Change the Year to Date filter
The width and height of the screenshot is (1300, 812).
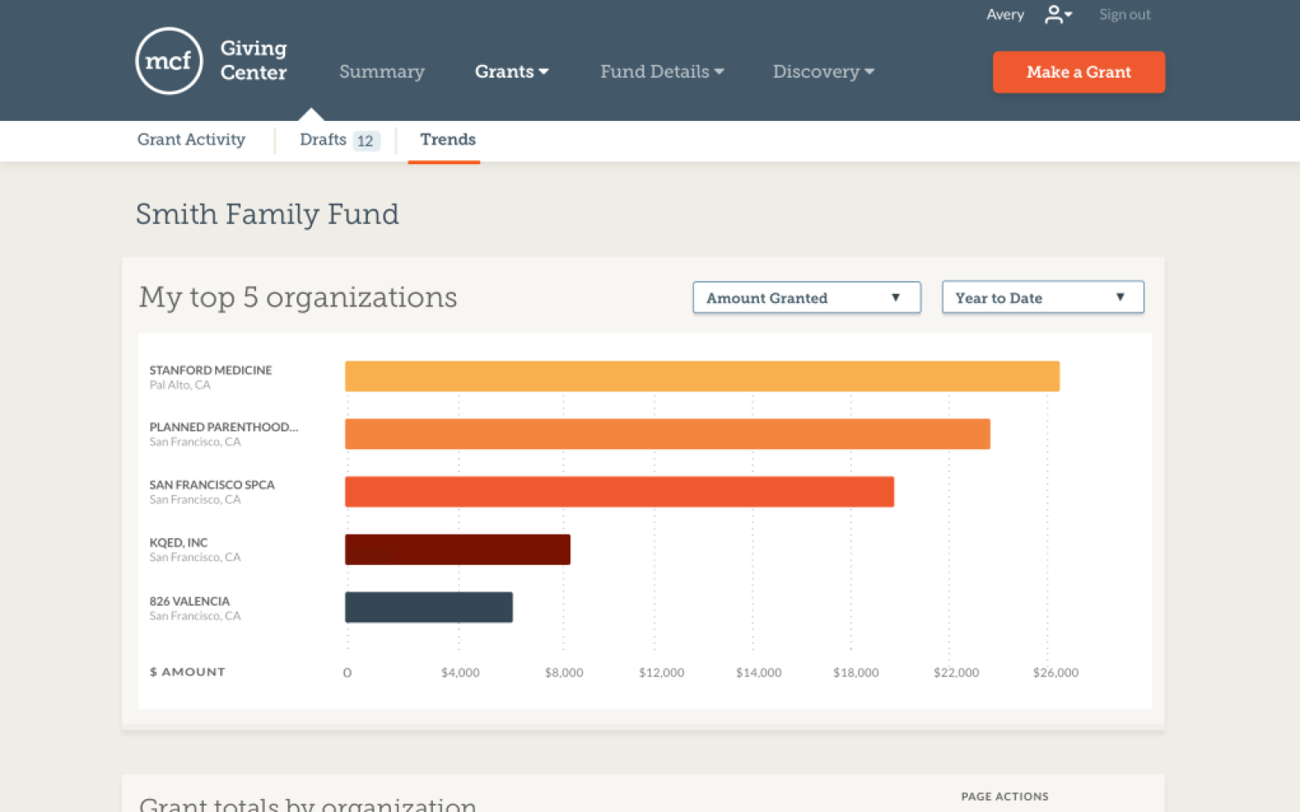[x=1042, y=298]
